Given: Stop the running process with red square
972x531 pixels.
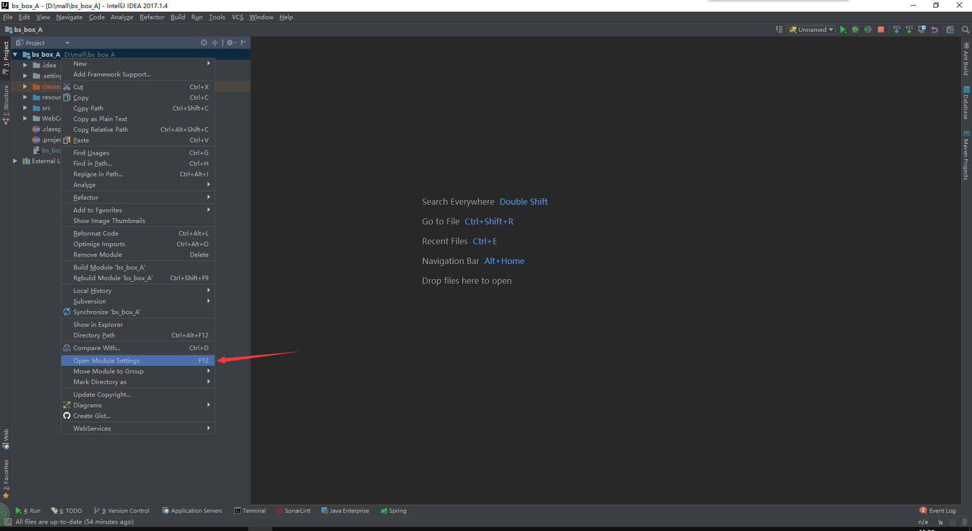Looking at the screenshot, I should pos(881,29).
